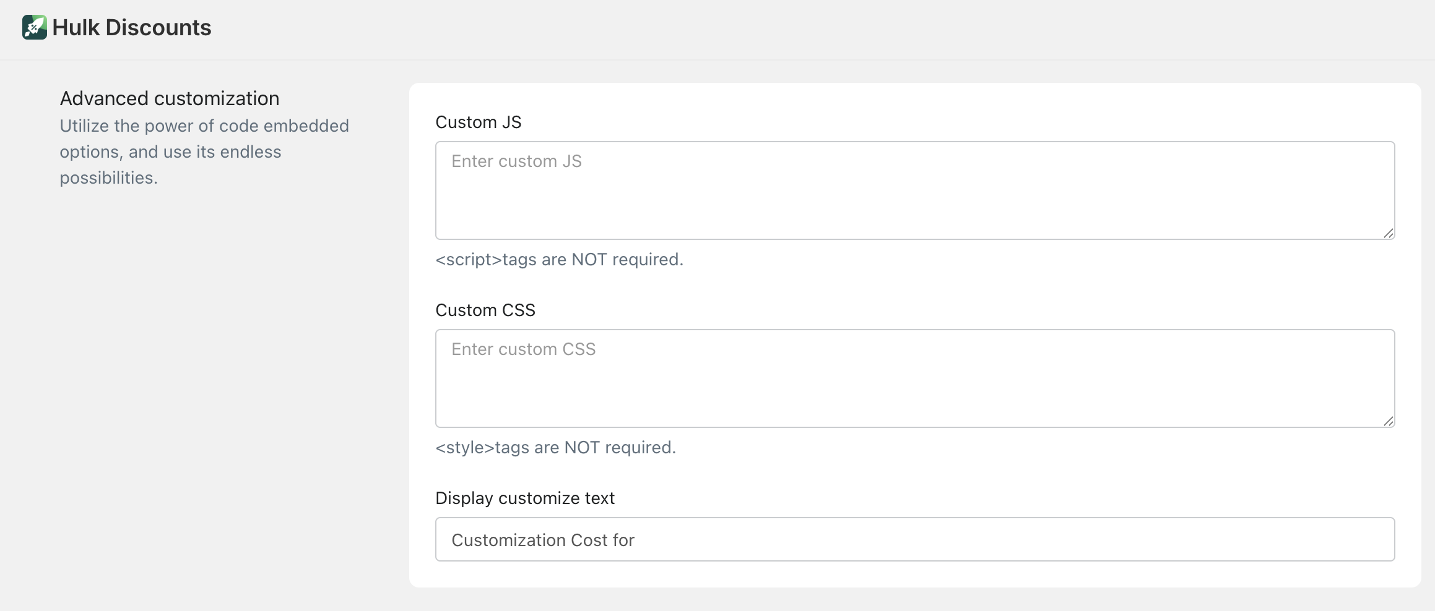Grab the Custom JS textarea resize handle

point(1388,233)
